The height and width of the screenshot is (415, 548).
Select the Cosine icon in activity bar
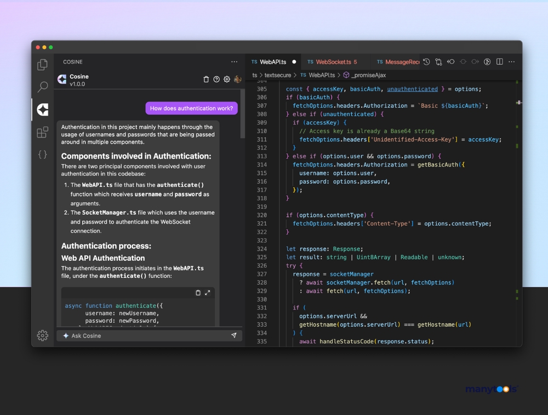[x=43, y=110]
